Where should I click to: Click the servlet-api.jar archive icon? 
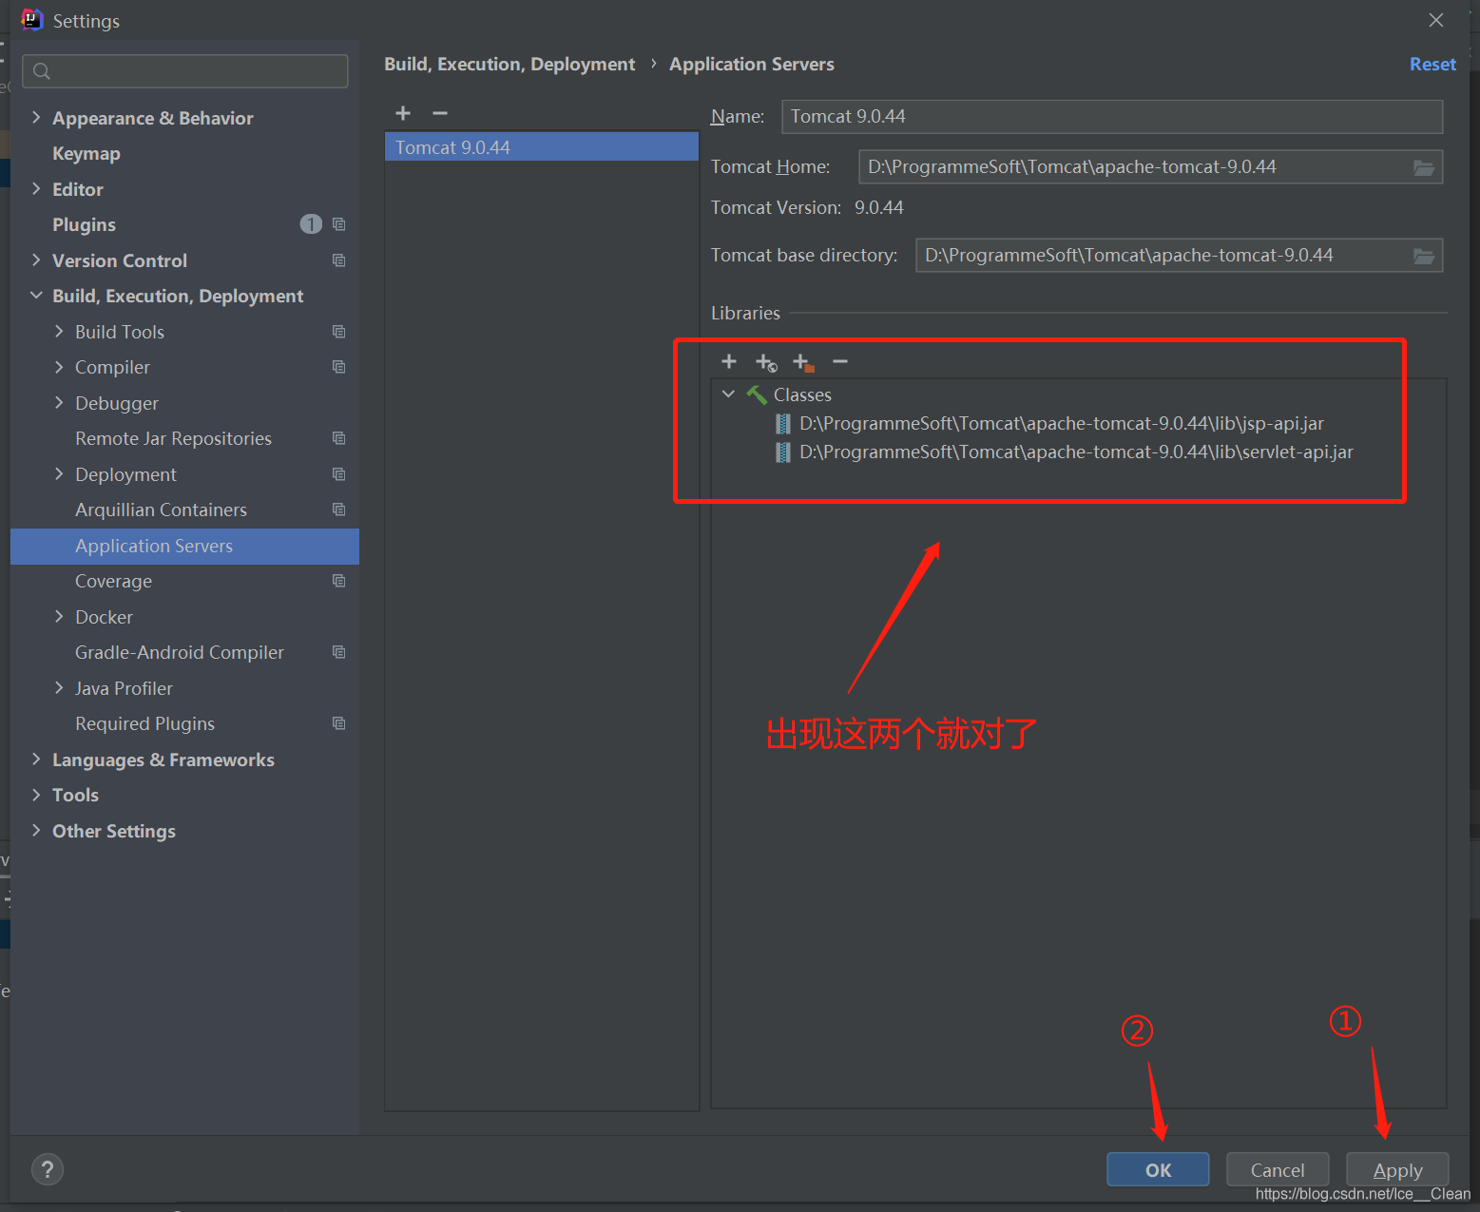click(x=783, y=452)
